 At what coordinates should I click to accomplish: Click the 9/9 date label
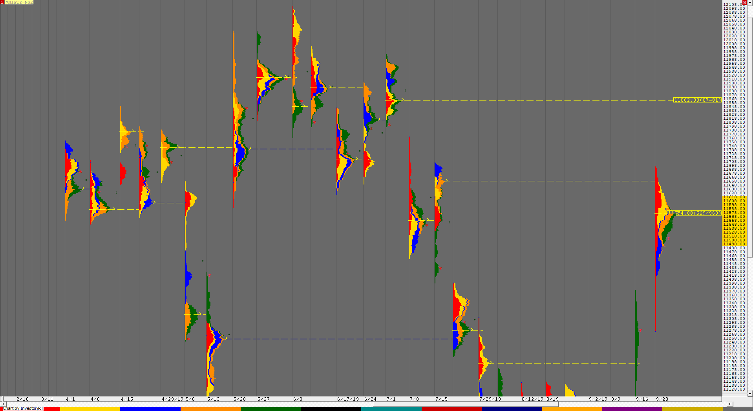[x=616, y=399]
